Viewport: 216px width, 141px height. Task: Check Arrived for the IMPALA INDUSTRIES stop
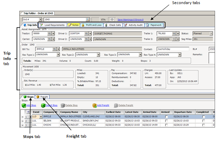click(166, 117)
